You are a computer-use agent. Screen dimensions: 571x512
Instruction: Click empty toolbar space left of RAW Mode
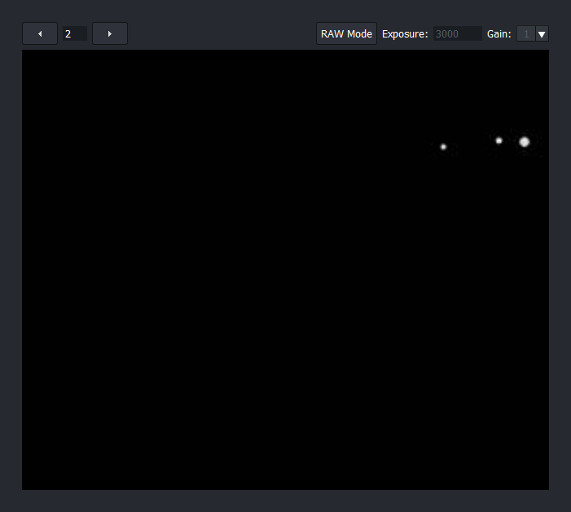point(220,33)
